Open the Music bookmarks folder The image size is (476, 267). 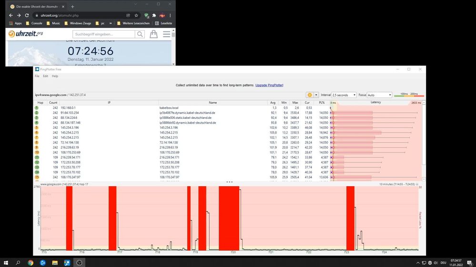pos(53,23)
